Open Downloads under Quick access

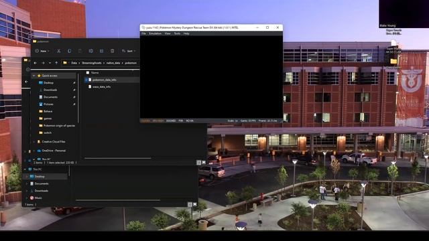[x=50, y=90]
